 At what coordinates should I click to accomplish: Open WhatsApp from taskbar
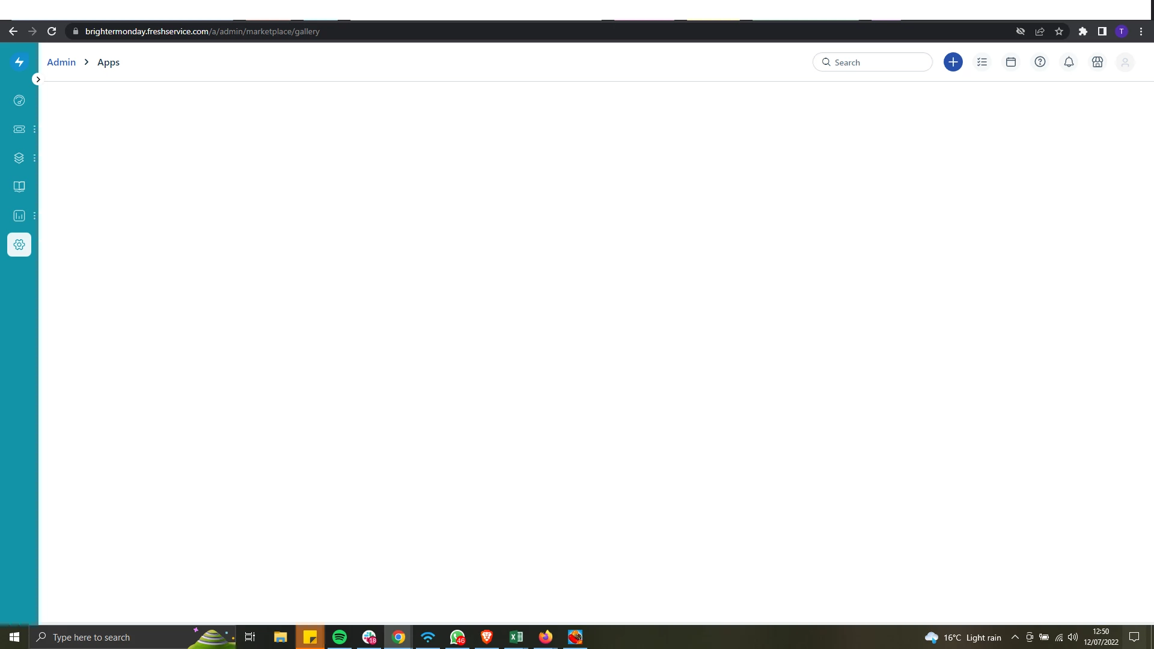coord(457,637)
